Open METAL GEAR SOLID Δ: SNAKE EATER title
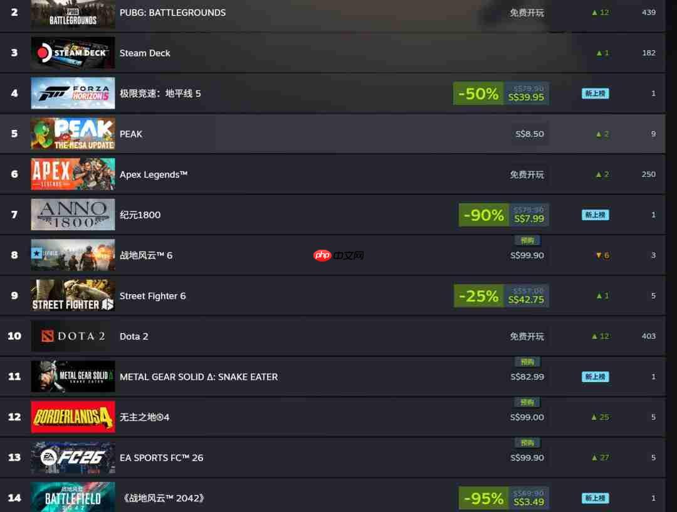The image size is (677, 512). 199,376
